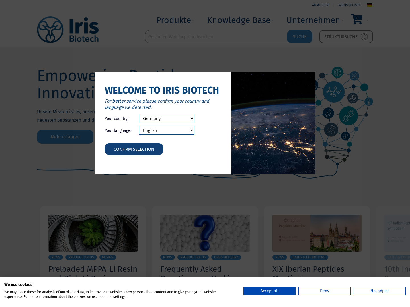Click the pills icon in the lightbulb graphic
Viewport: 410px width, 307px height.
click(x=331, y=130)
